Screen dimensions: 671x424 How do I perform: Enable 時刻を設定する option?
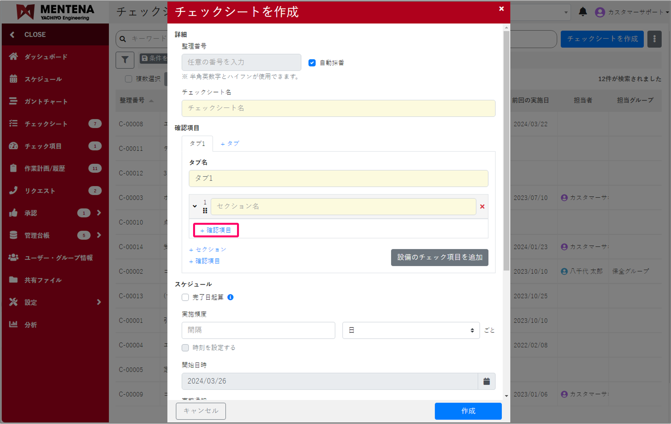coord(185,347)
